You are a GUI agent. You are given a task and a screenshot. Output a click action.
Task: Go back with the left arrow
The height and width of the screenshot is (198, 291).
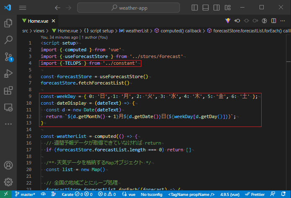[57, 8]
